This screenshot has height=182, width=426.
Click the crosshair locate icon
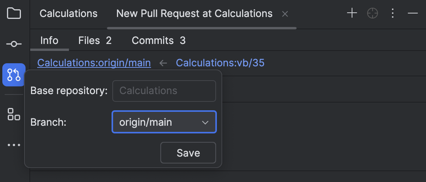tap(372, 13)
